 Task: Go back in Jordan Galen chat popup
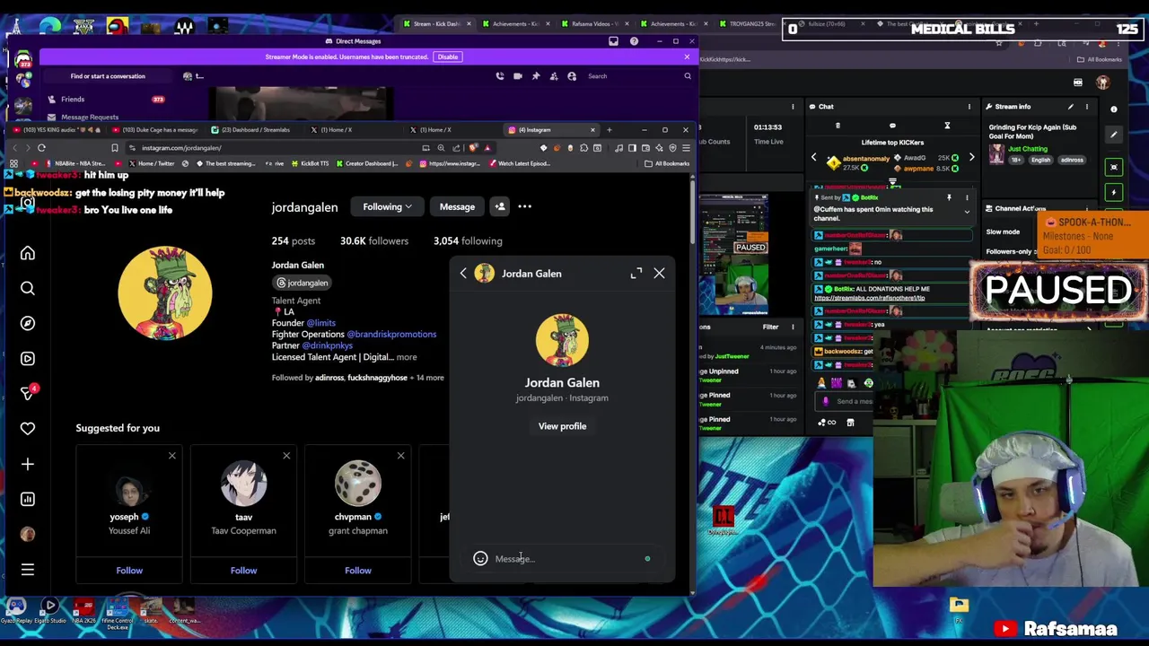(463, 274)
